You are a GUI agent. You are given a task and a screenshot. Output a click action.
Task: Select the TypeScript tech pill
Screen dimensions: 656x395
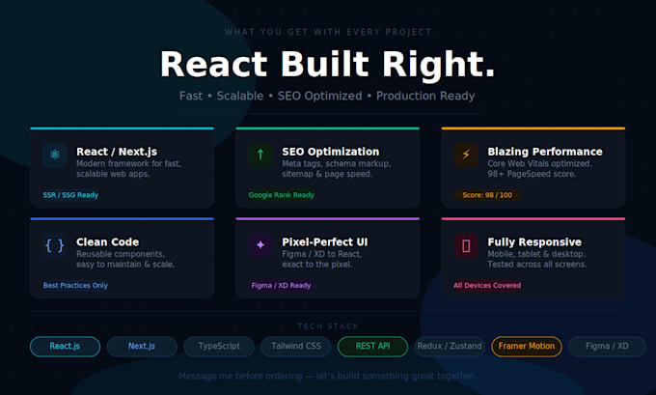[219, 347]
